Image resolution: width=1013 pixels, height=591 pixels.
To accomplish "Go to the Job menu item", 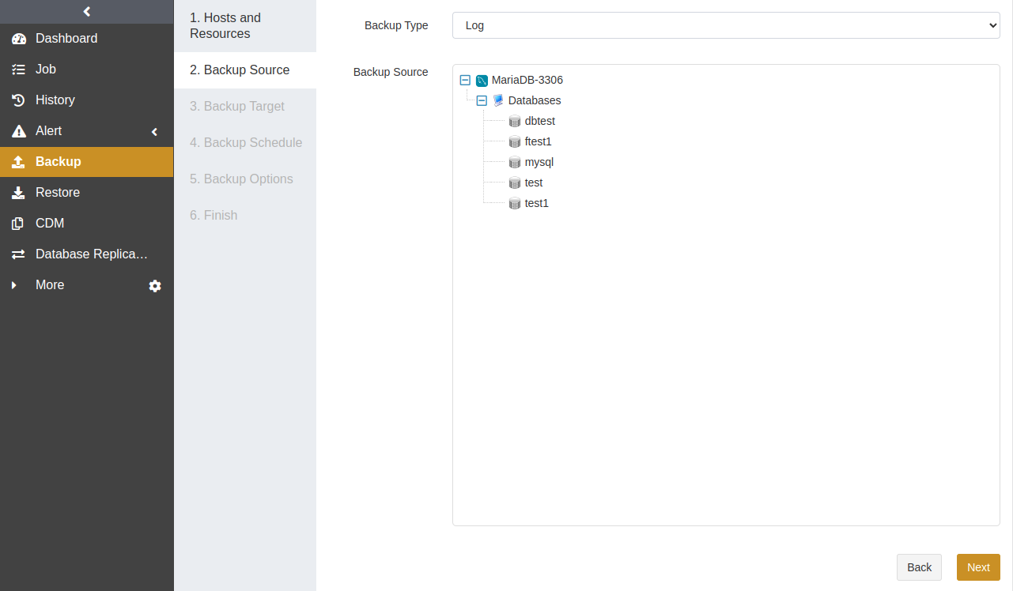I will (87, 70).
